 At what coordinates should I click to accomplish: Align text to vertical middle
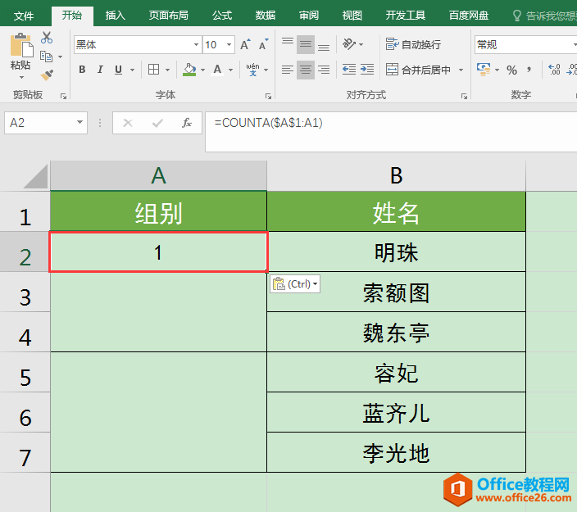tap(306, 44)
